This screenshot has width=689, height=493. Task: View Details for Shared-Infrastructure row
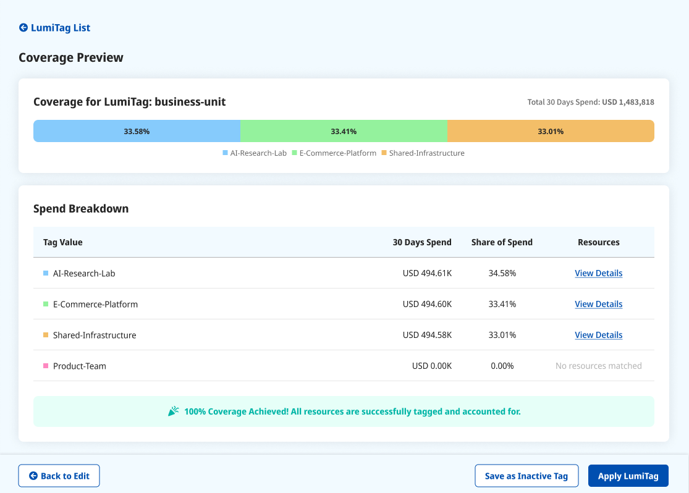point(599,335)
